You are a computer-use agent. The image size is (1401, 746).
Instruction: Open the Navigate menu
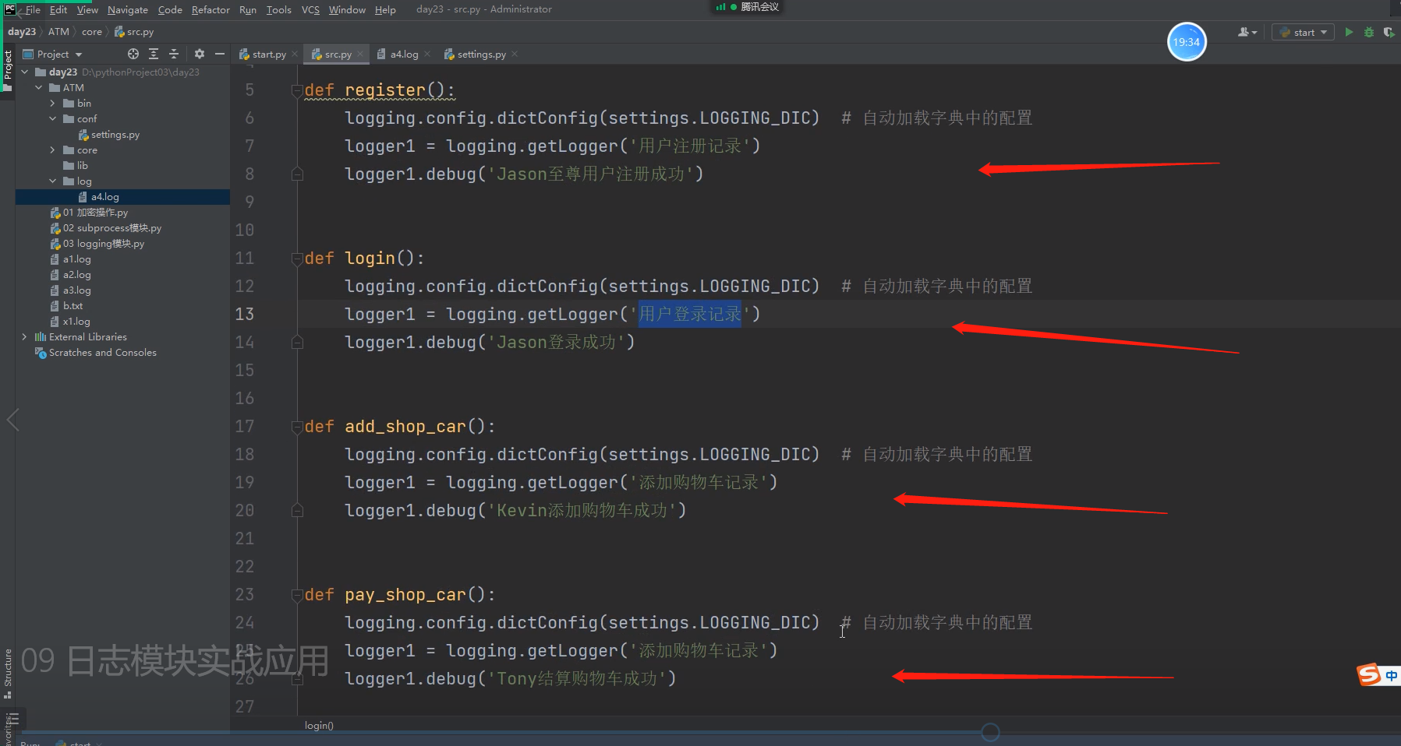click(128, 9)
